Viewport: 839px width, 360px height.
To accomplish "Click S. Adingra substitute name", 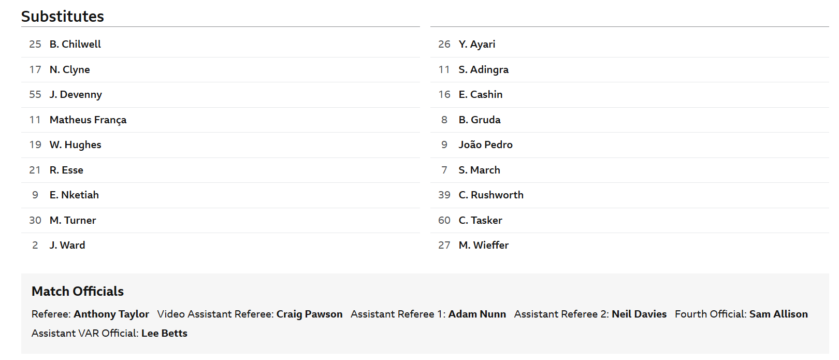I will [483, 69].
